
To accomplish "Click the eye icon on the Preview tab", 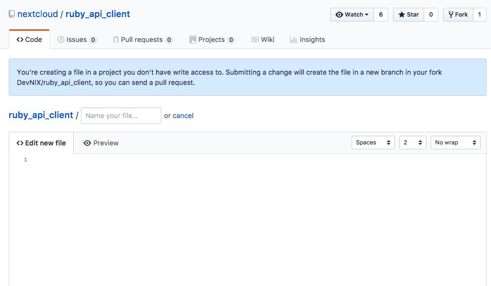I will pyautogui.click(x=87, y=143).
